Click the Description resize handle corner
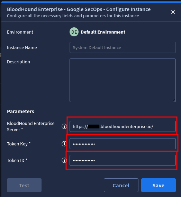This screenshot has height=197, width=181. [x=174, y=100]
